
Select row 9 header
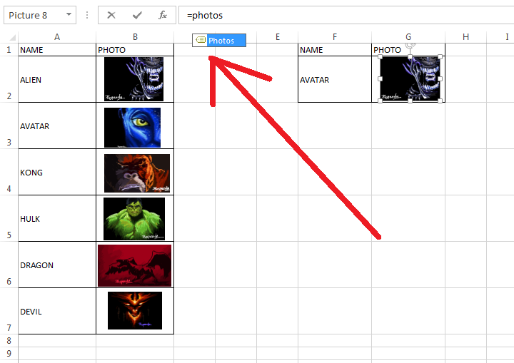pos(9,354)
